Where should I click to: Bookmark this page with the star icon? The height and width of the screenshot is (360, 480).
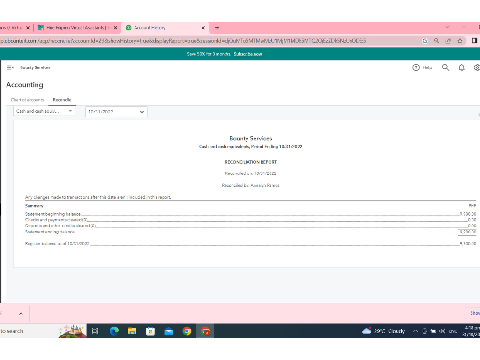coord(460,41)
